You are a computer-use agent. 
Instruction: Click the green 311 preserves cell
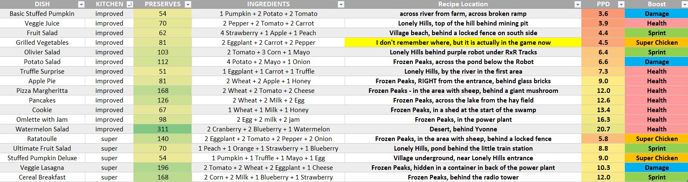(162, 129)
